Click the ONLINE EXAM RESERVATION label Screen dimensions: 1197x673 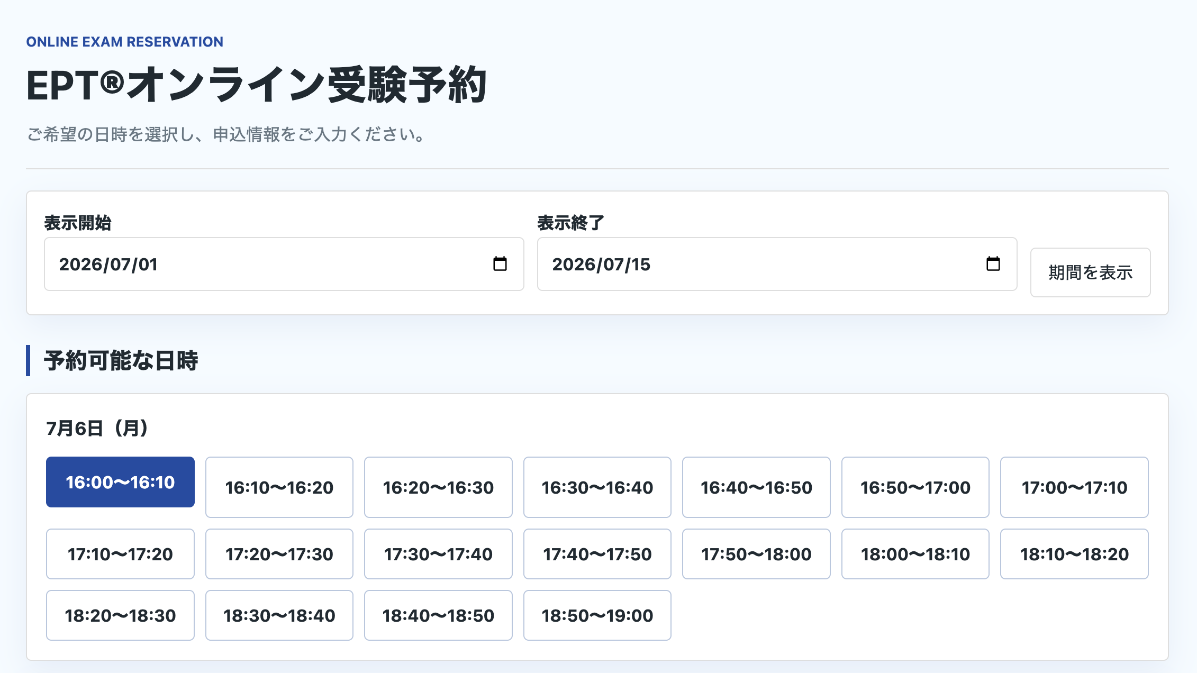(x=125, y=42)
